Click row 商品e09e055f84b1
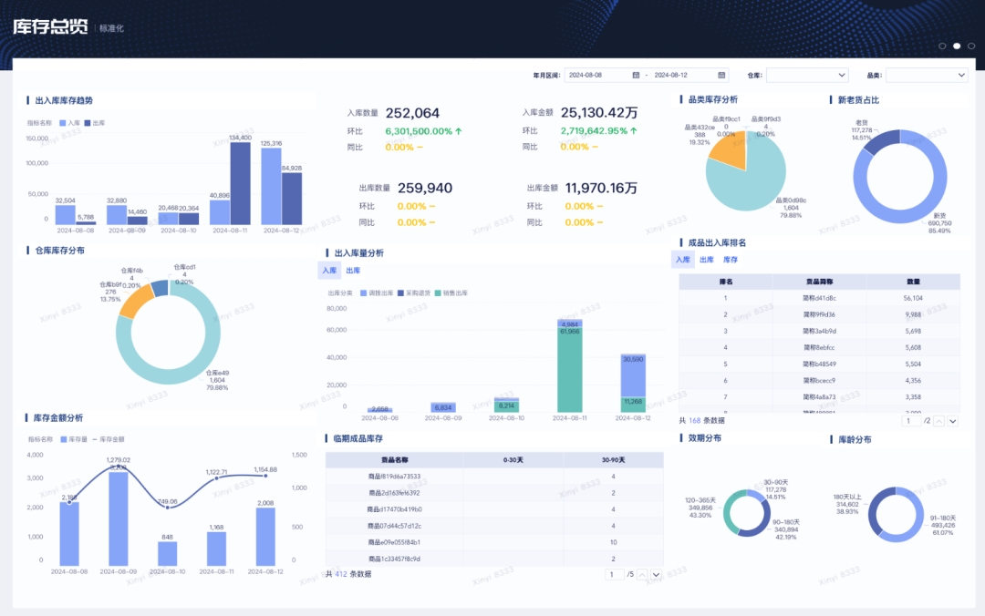The image size is (985, 616). tap(494, 542)
